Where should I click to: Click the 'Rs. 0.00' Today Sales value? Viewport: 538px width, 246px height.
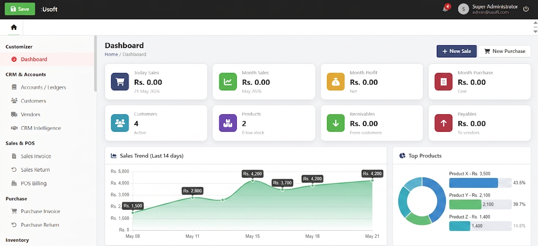coord(148,82)
